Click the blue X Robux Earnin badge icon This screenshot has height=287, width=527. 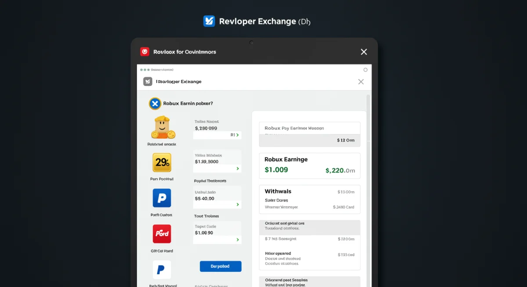154,104
